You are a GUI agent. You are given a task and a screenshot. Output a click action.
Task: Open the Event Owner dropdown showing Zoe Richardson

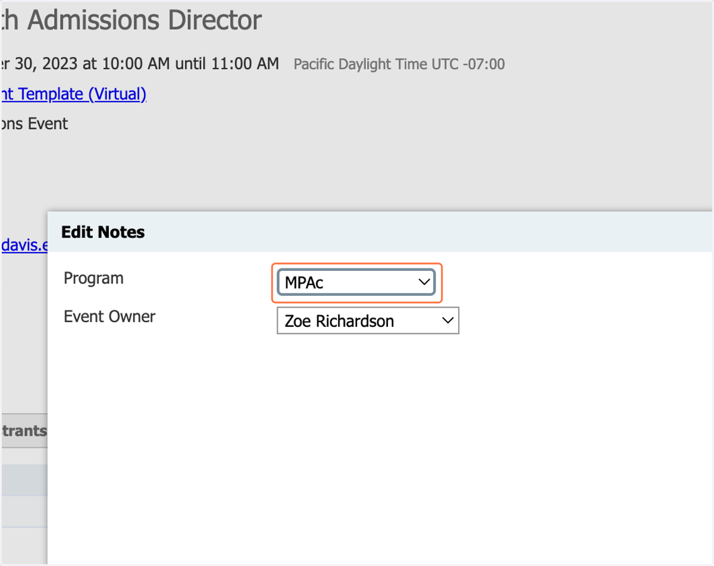coord(368,321)
